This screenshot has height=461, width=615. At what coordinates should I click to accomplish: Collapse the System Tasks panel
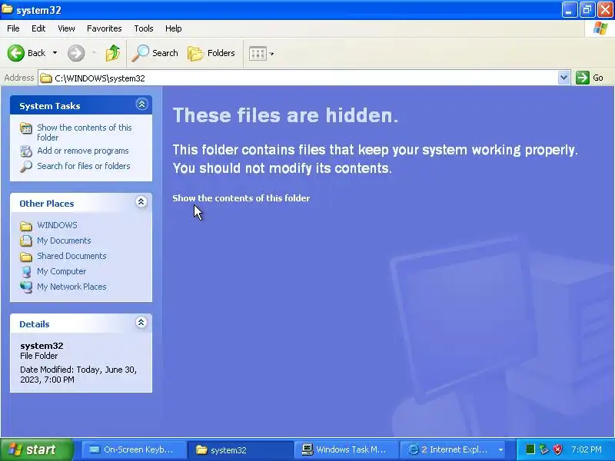141,104
